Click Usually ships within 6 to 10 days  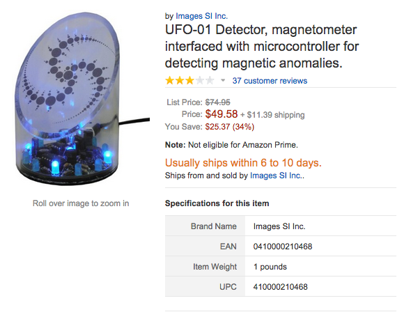click(x=243, y=163)
